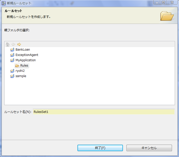The image size is (179, 157).
Task: Minimize the 新規ルールセット window
Action: point(157,2)
